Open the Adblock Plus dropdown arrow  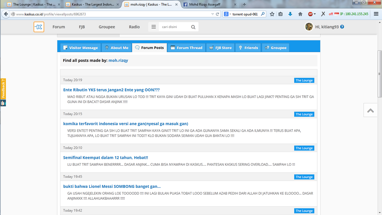315,14
